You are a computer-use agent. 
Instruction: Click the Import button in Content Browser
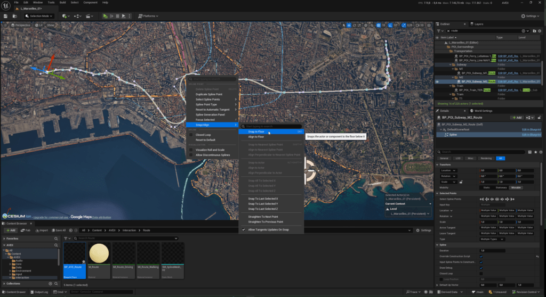[x=42, y=230]
